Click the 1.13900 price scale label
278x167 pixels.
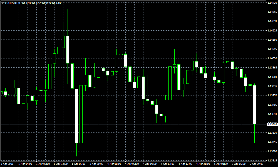pos(272,77)
